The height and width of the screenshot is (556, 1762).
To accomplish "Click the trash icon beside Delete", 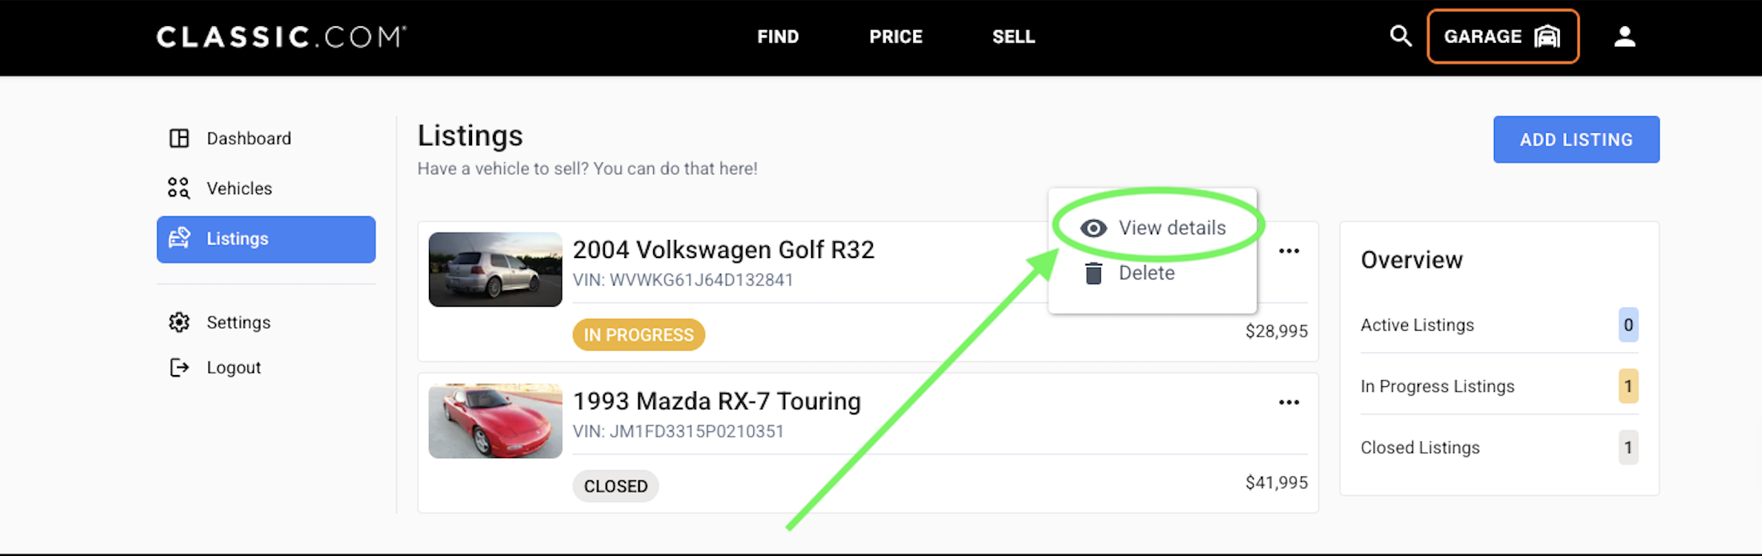I will (1093, 274).
